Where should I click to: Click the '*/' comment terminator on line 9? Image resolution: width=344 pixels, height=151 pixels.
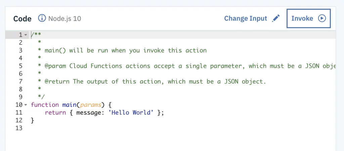coord(41,97)
